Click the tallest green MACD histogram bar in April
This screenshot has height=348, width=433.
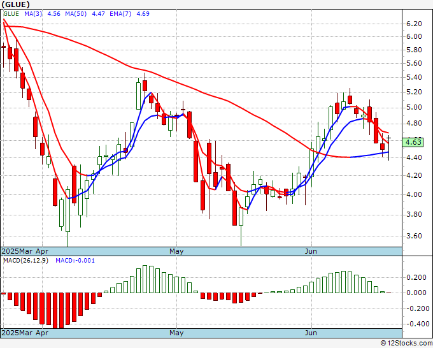(x=145, y=279)
